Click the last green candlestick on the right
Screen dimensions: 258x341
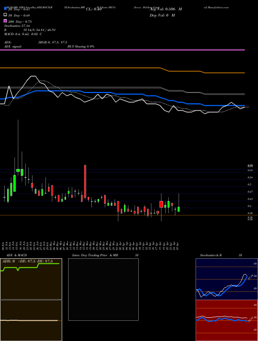coord(179,209)
